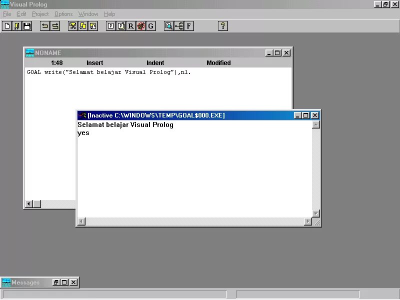The height and width of the screenshot is (300, 400).
Task: Minimize the NONAME editor window
Action: pyautogui.click(x=269, y=53)
